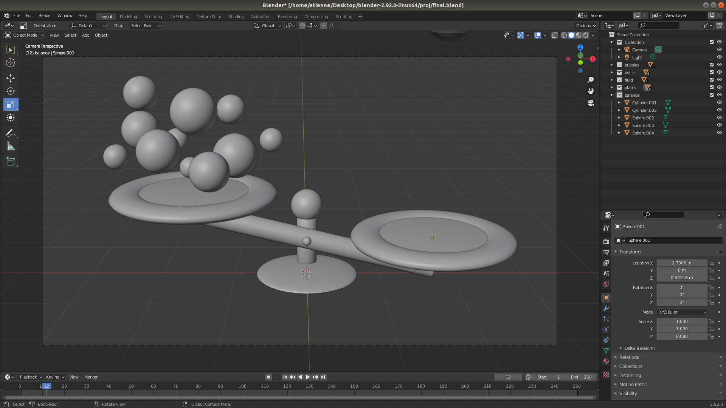The width and height of the screenshot is (726, 408).
Task: Switch to the Shading workspace tab
Action: click(x=236, y=17)
